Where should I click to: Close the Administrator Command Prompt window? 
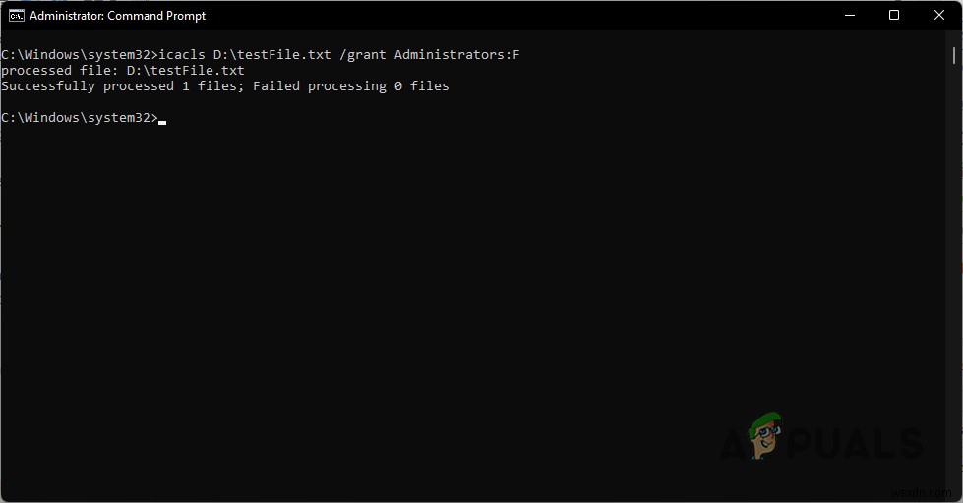[x=938, y=16]
